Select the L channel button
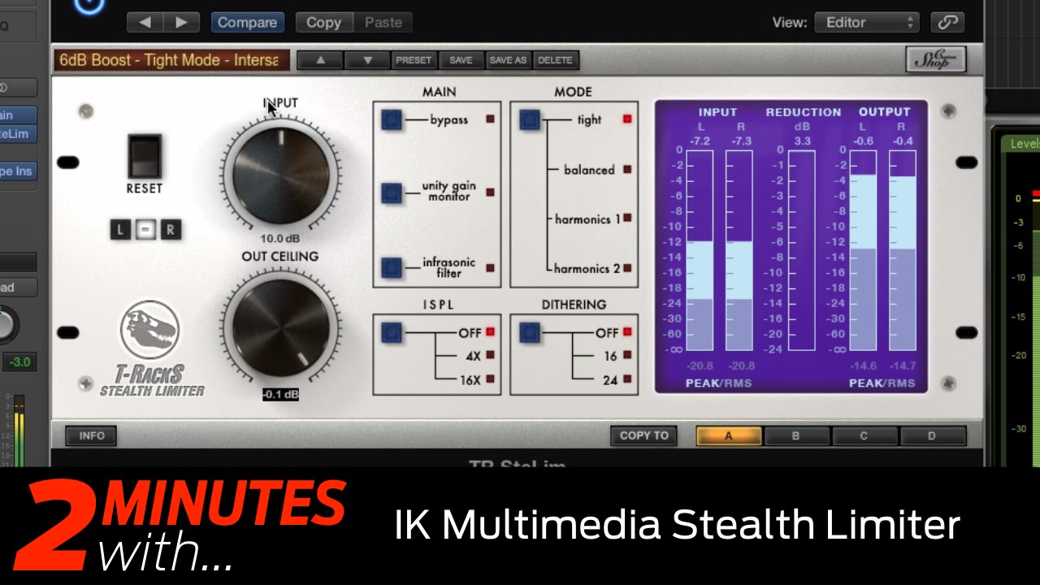The height and width of the screenshot is (585, 1040). (x=120, y=230)
